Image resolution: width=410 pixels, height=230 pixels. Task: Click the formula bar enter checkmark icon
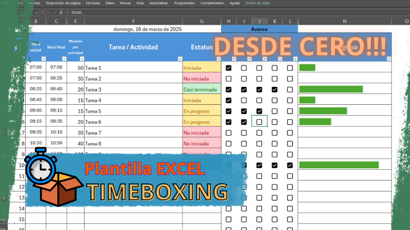[54, 12]
